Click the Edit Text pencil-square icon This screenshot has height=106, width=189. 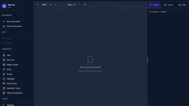click(x=4, y=60)
